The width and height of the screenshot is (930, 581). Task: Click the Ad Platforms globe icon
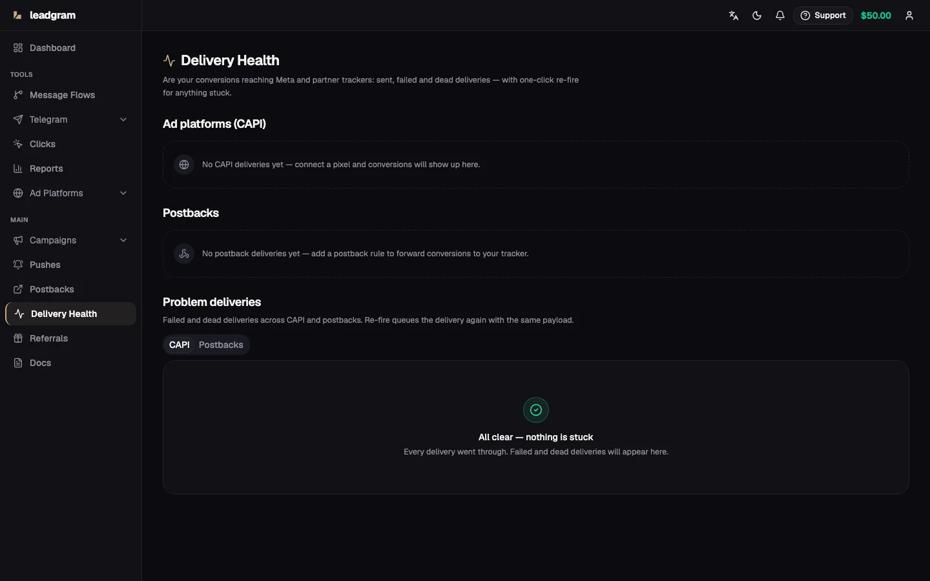[x=18, y=193]
